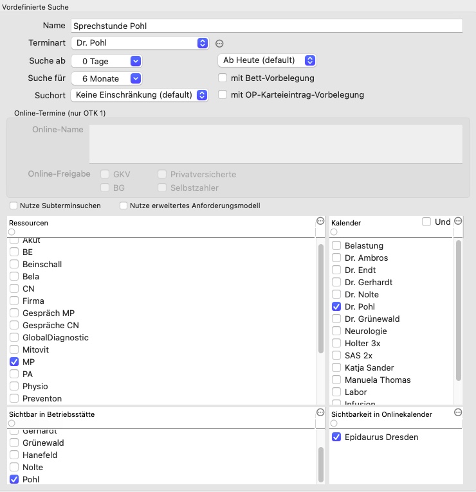Click the Ressourcen list scrollbar

pyautogui.click(x=320, y=299)
